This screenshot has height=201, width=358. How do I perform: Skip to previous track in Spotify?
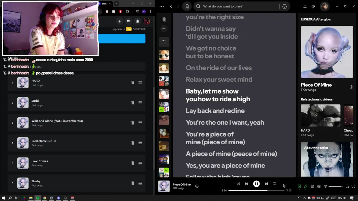pos(246,184)
